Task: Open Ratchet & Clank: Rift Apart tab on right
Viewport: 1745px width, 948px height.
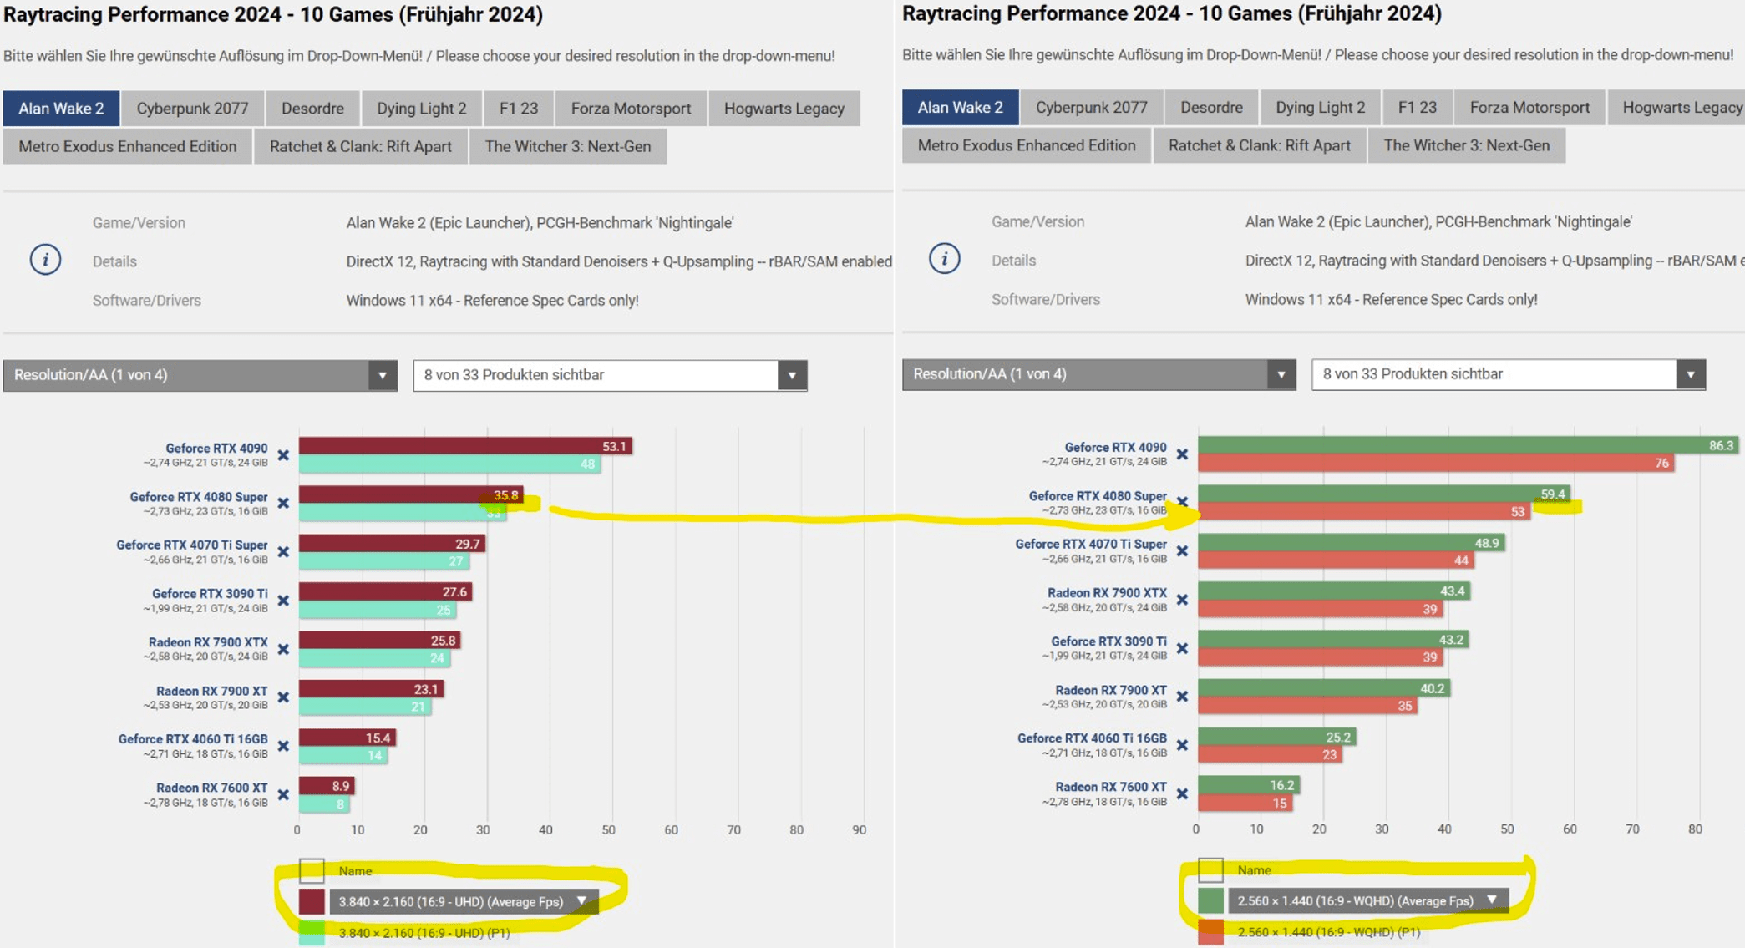Action: (1260, 145)
